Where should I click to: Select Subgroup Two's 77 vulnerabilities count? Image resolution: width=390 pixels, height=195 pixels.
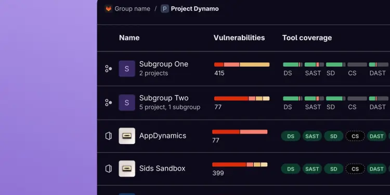[x=218, y=107]
